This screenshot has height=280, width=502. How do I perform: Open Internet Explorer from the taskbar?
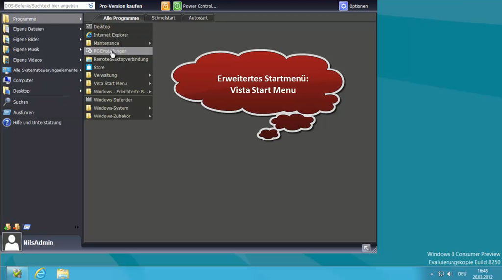coord(40,273)
